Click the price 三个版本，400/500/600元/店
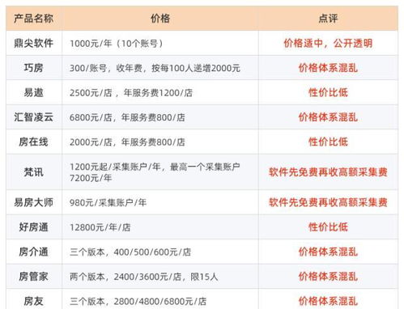 (x=130, y=252)
